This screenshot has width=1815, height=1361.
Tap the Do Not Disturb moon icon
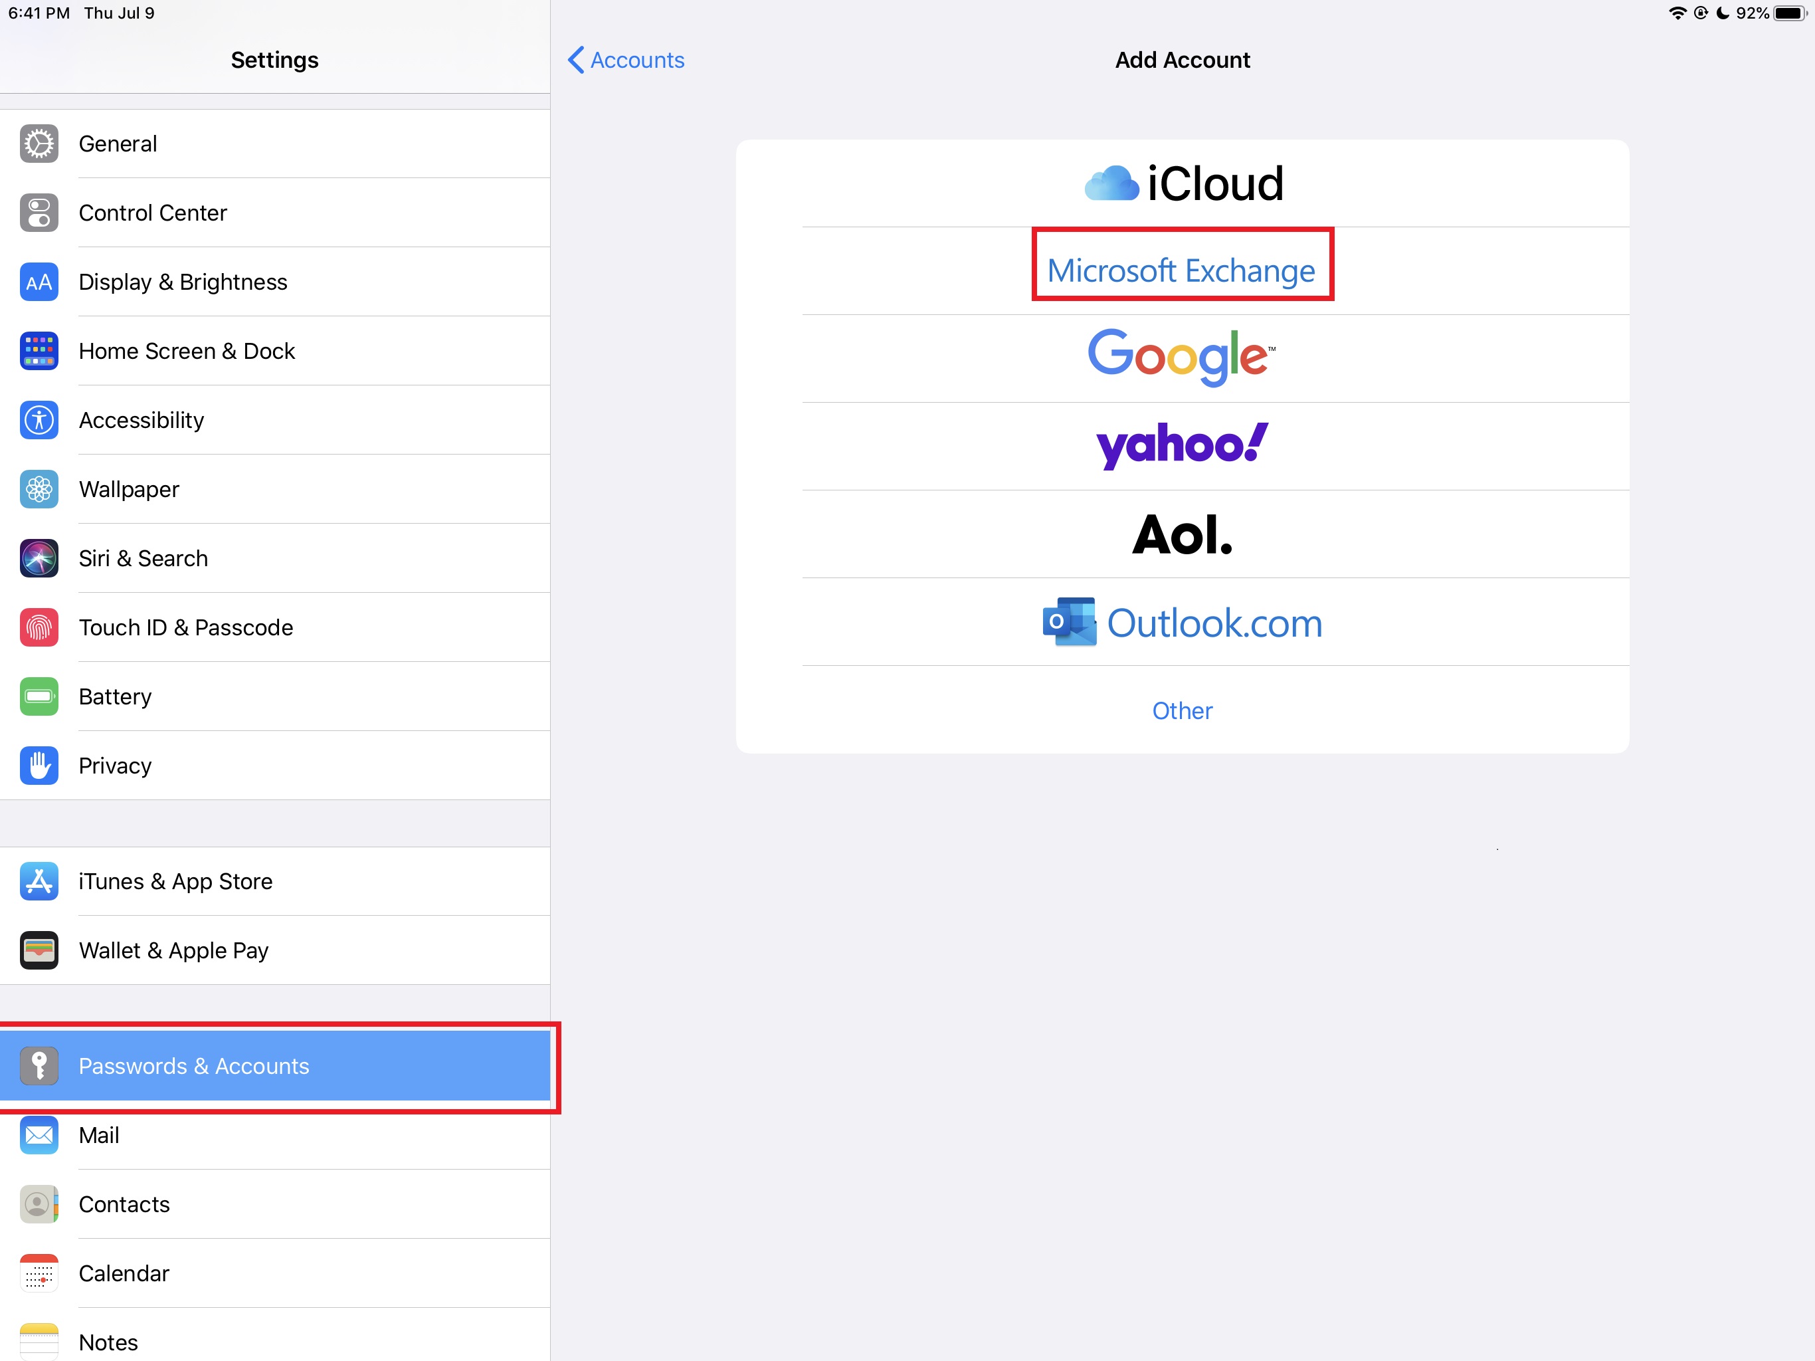click(x=1723, y=13)
